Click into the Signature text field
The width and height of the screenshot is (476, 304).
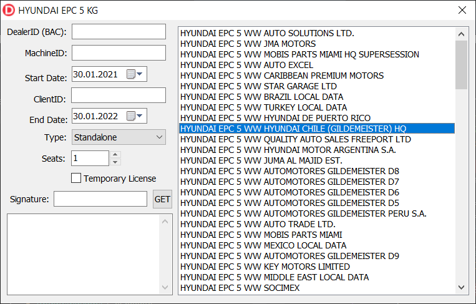coord(100,199)
